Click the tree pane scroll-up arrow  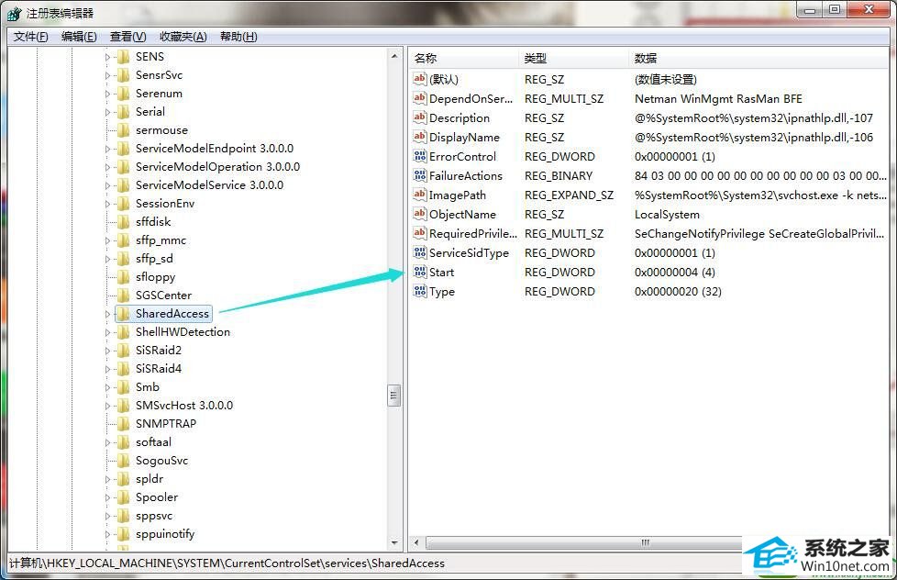click(394, 56)
